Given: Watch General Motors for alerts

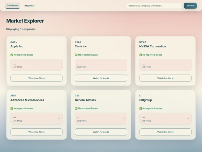Looking at the screenshot, I should pyautogui.click(x=101, y=132).
